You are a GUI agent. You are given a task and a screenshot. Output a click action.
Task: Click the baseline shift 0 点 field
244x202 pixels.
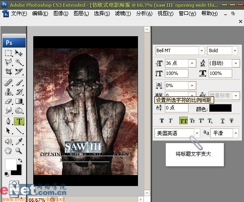(x=176, y=108)
